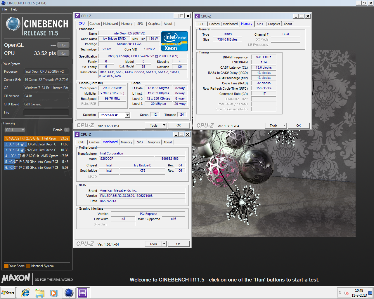Click the Core Speed 2992.79 MHz value
This screenshot has width=374, height=299.
[x=112, y=88]
